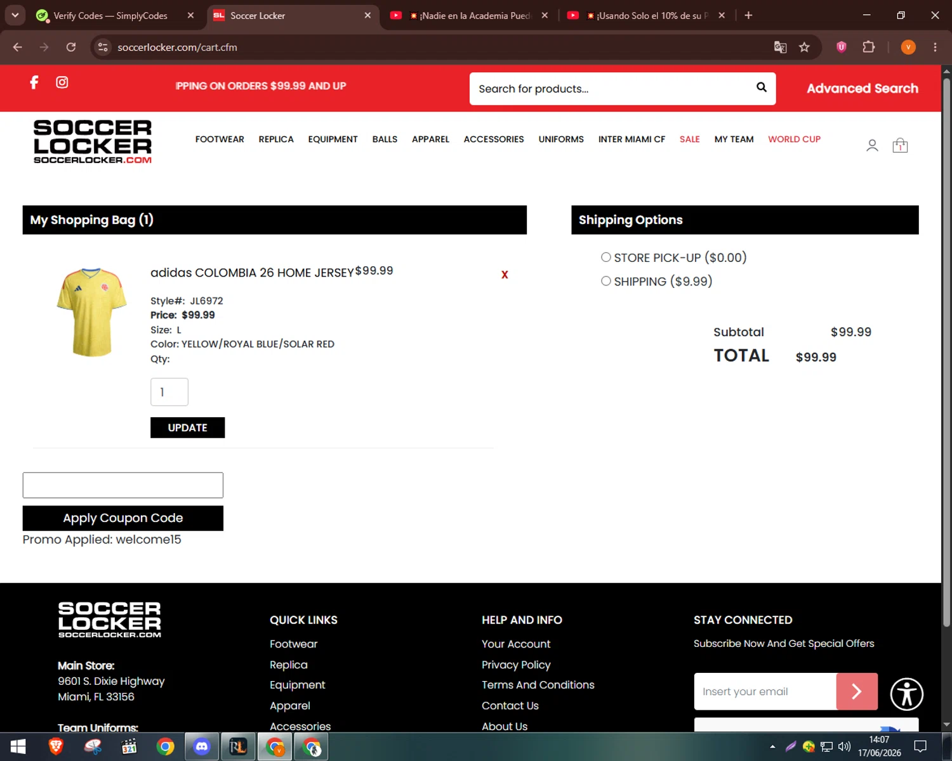Open the FOOTWEAR menu
The height and width of the screenshot is (761, 952).
[x=220, y=139]
